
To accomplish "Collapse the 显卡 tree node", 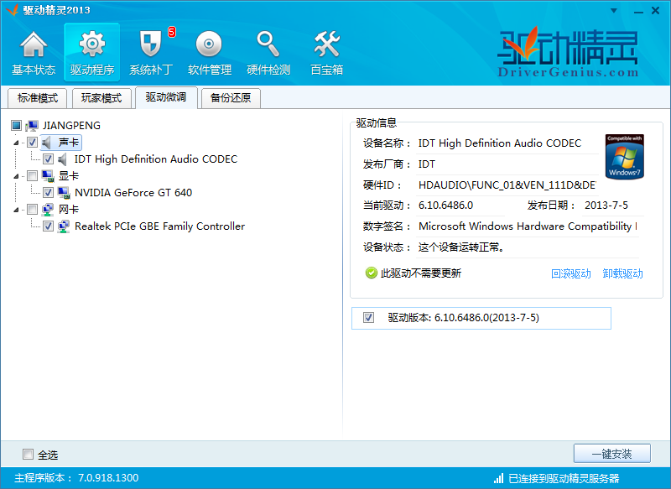I will point(16,176).
